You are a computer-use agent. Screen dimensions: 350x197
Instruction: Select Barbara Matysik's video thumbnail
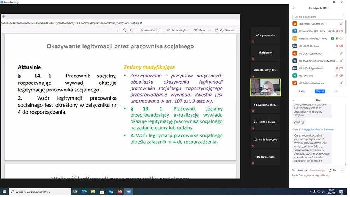click(x=266, y=87)
